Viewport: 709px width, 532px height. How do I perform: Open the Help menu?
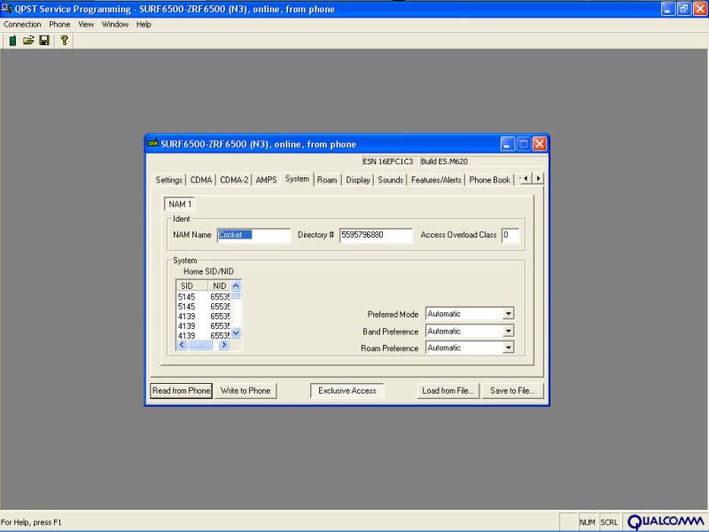[144, 25]
